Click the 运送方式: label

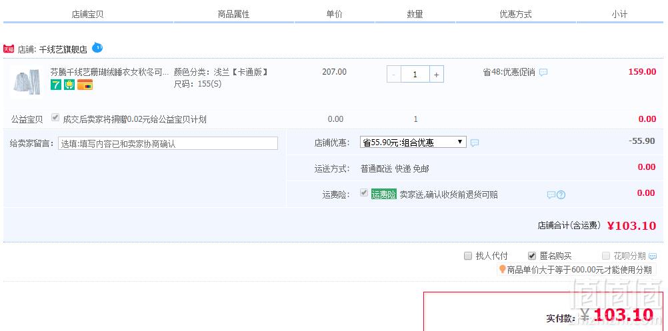tap(332, 169)
